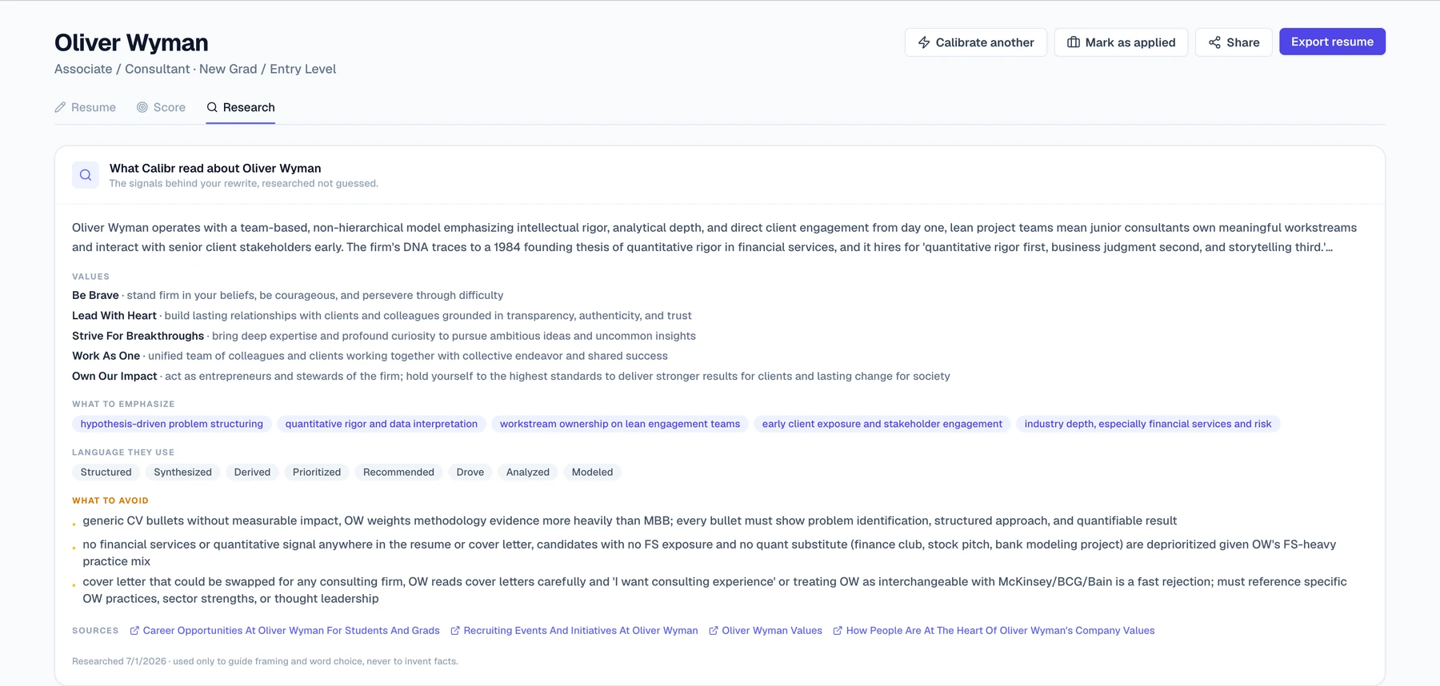Click the search icon beside What Calibr read
Image resolution: width=1440 pixels, height=686 pixels.
click(x=86, y=175)
